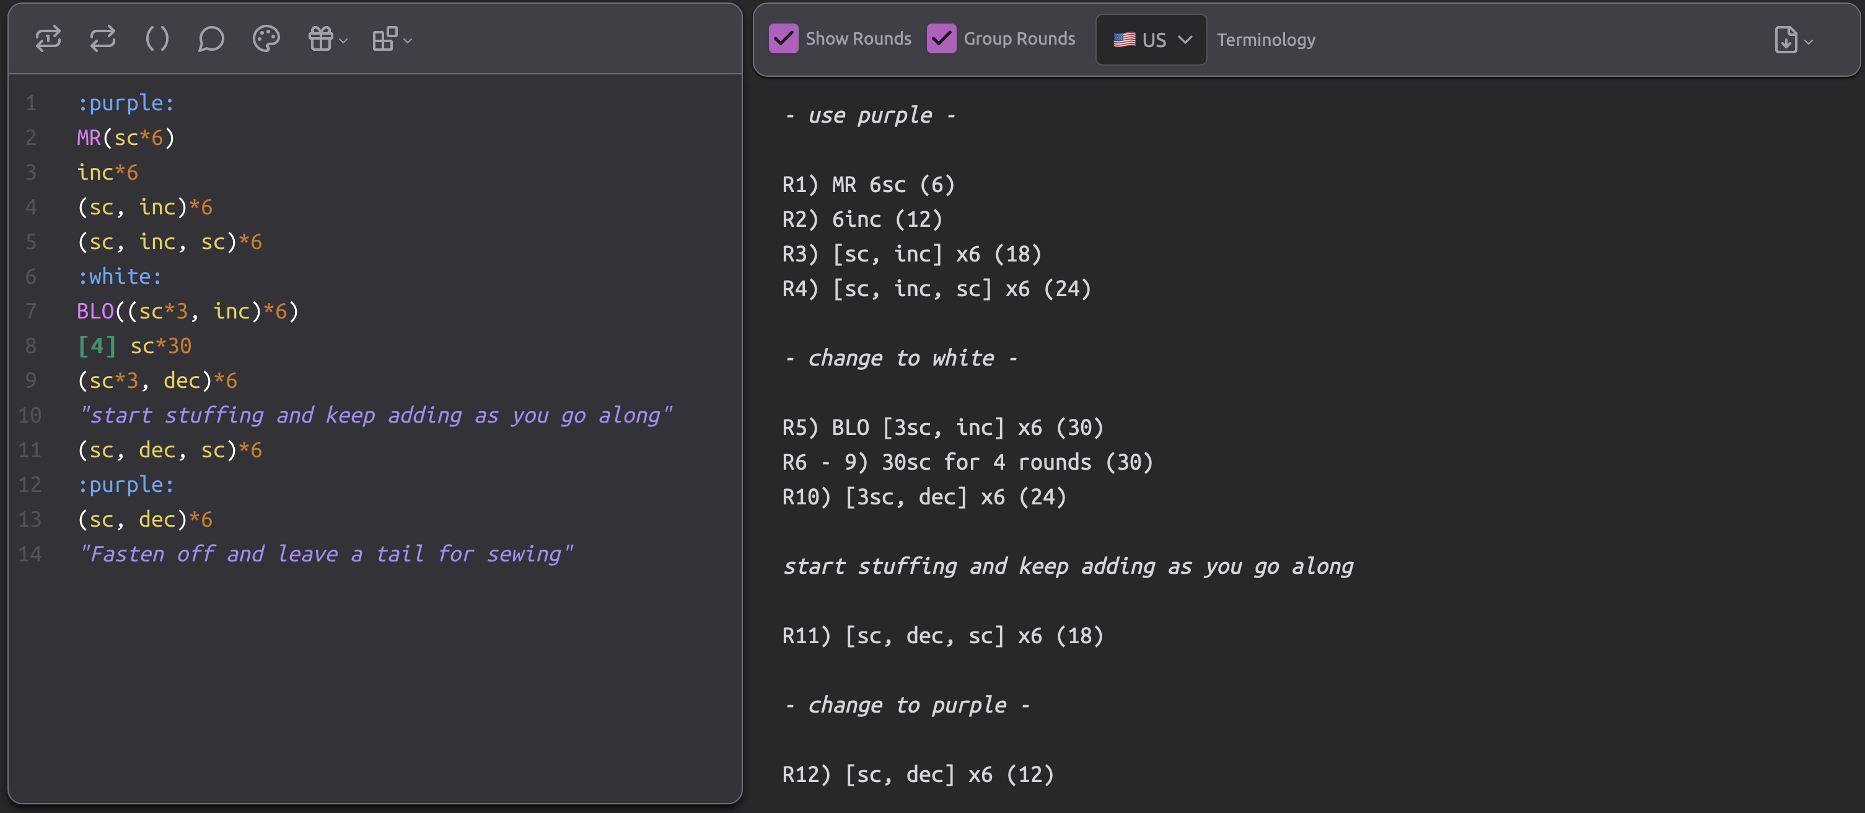The height and width of the screenshot is (813, 1865).
Task: Click the parentheses insertion icon
Action: [157, 39]
